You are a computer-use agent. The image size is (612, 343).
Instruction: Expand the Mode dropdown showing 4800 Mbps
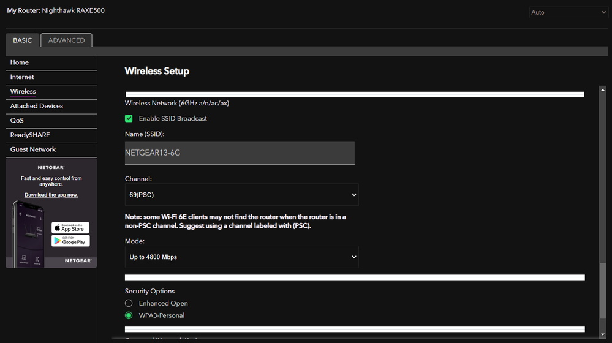pos(241,257)
